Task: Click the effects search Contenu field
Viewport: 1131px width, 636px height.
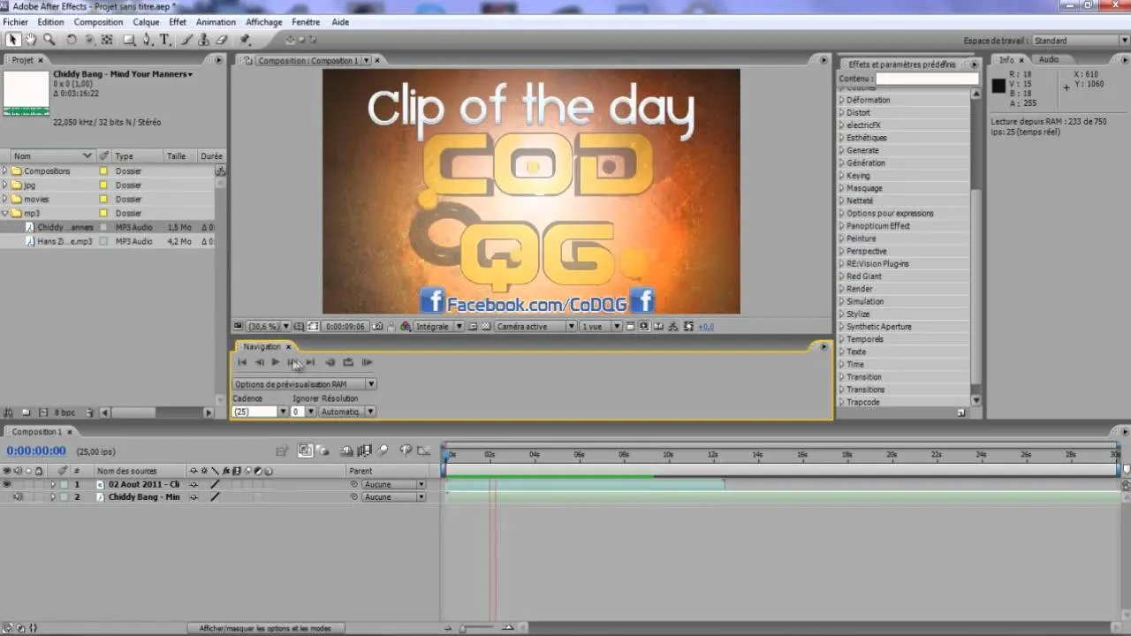Action: click(927, 79)
